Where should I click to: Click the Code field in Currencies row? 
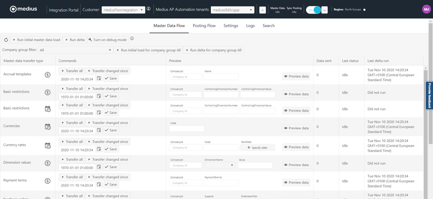pos(186,128)
